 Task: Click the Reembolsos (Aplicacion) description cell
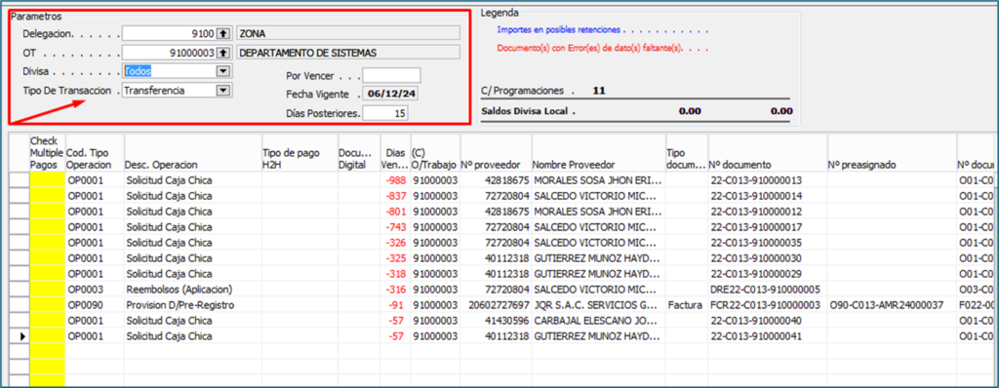coord(193,290)
